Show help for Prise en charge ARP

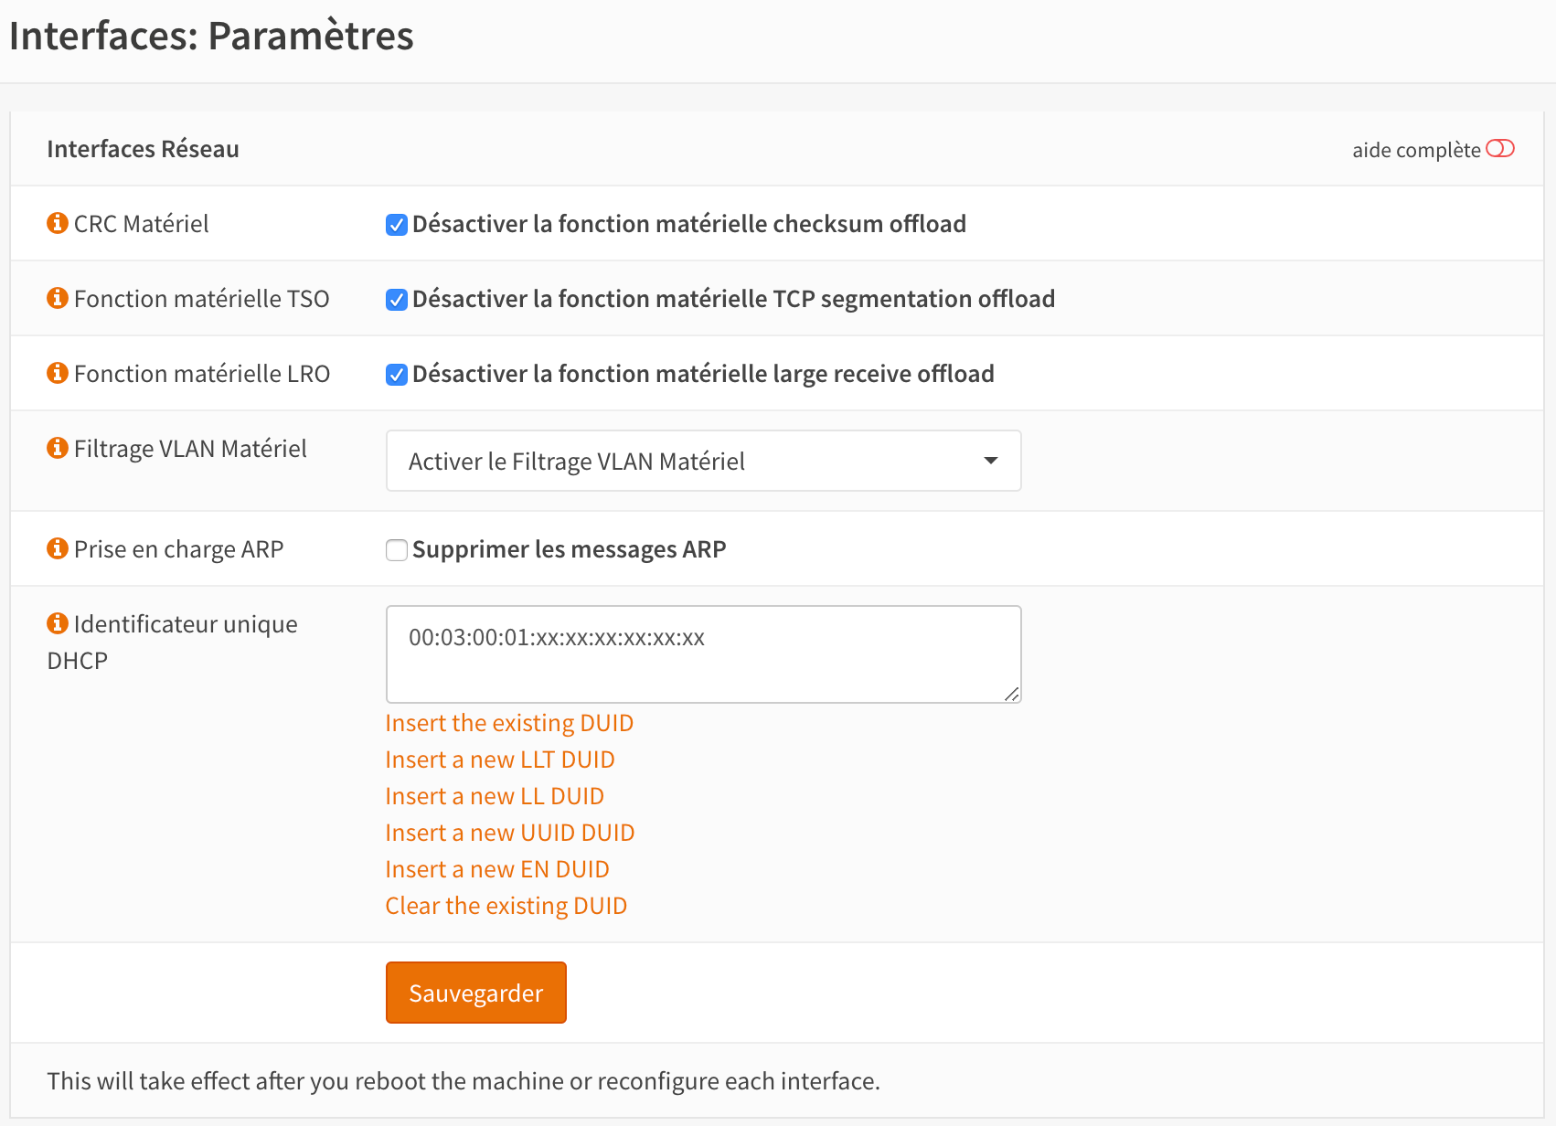[x=58, y=548]
